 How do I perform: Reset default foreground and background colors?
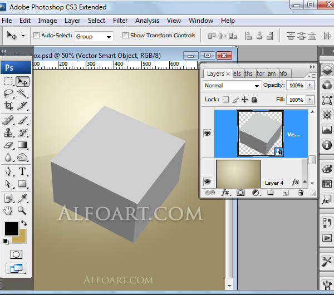coord(6,242)
